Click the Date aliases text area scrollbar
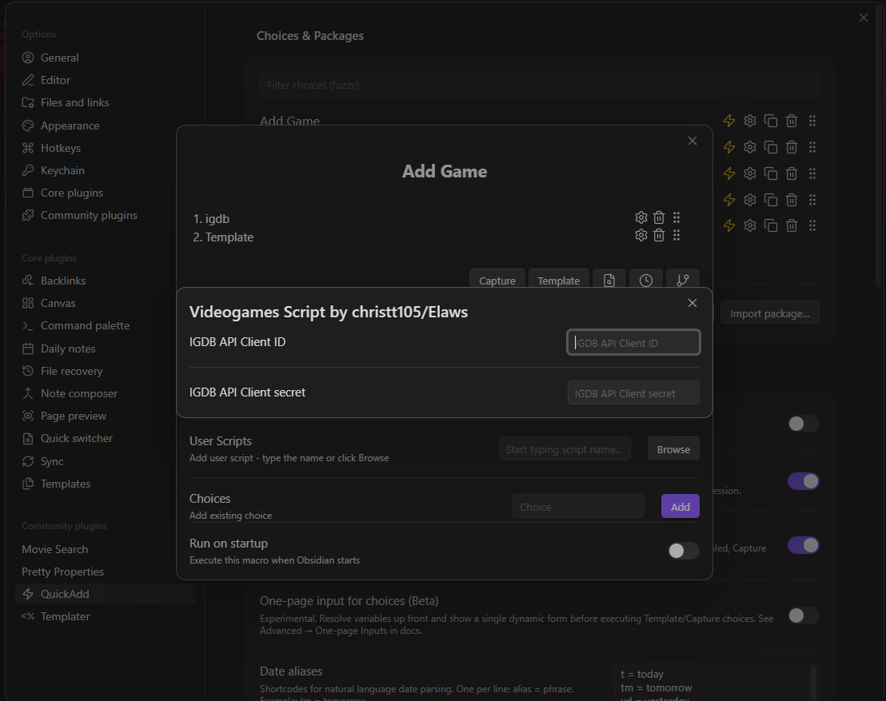 click(x=814, y=683)
